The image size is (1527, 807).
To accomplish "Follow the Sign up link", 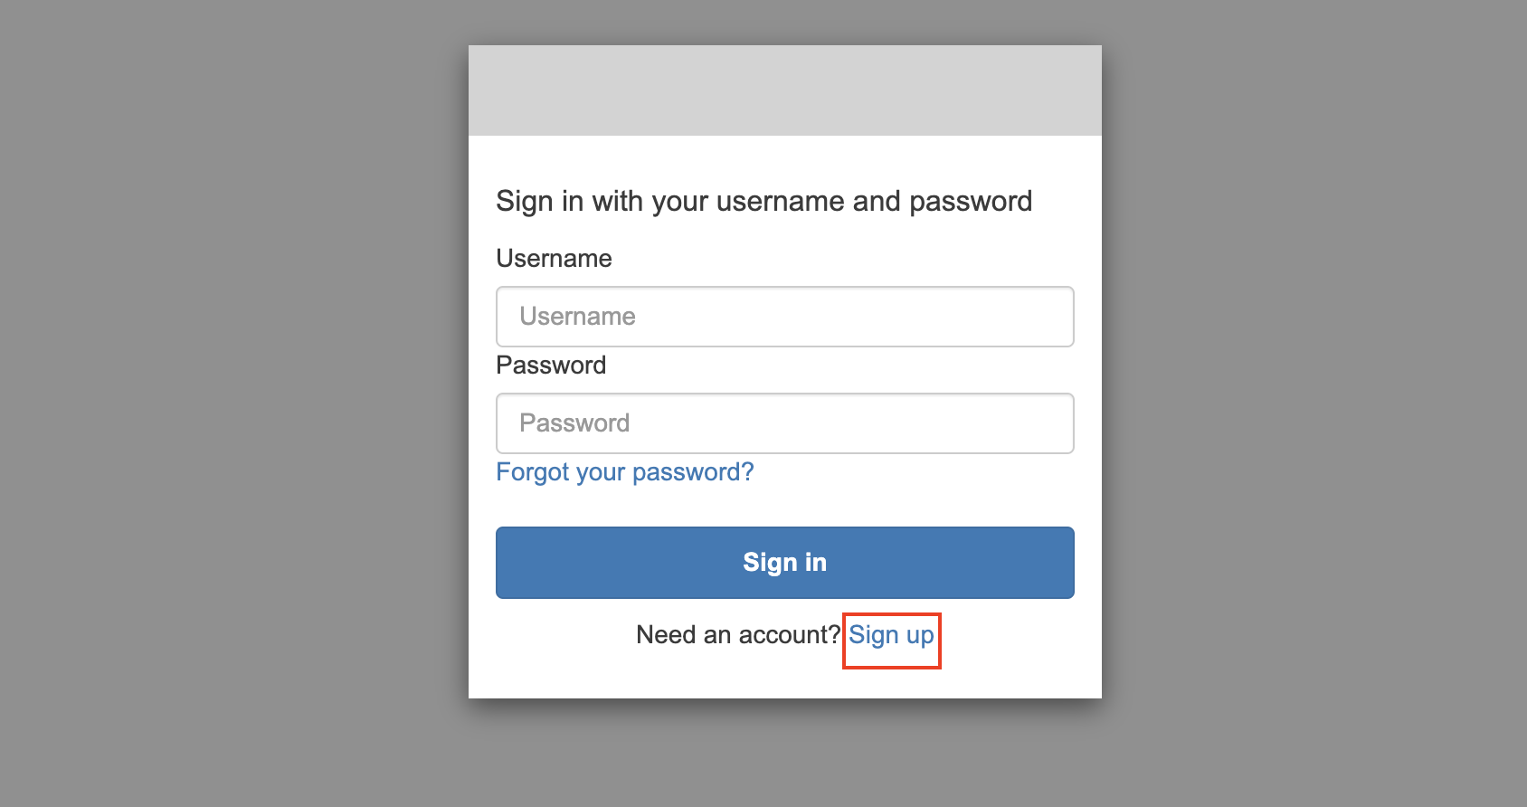I will tap(891, 635).
